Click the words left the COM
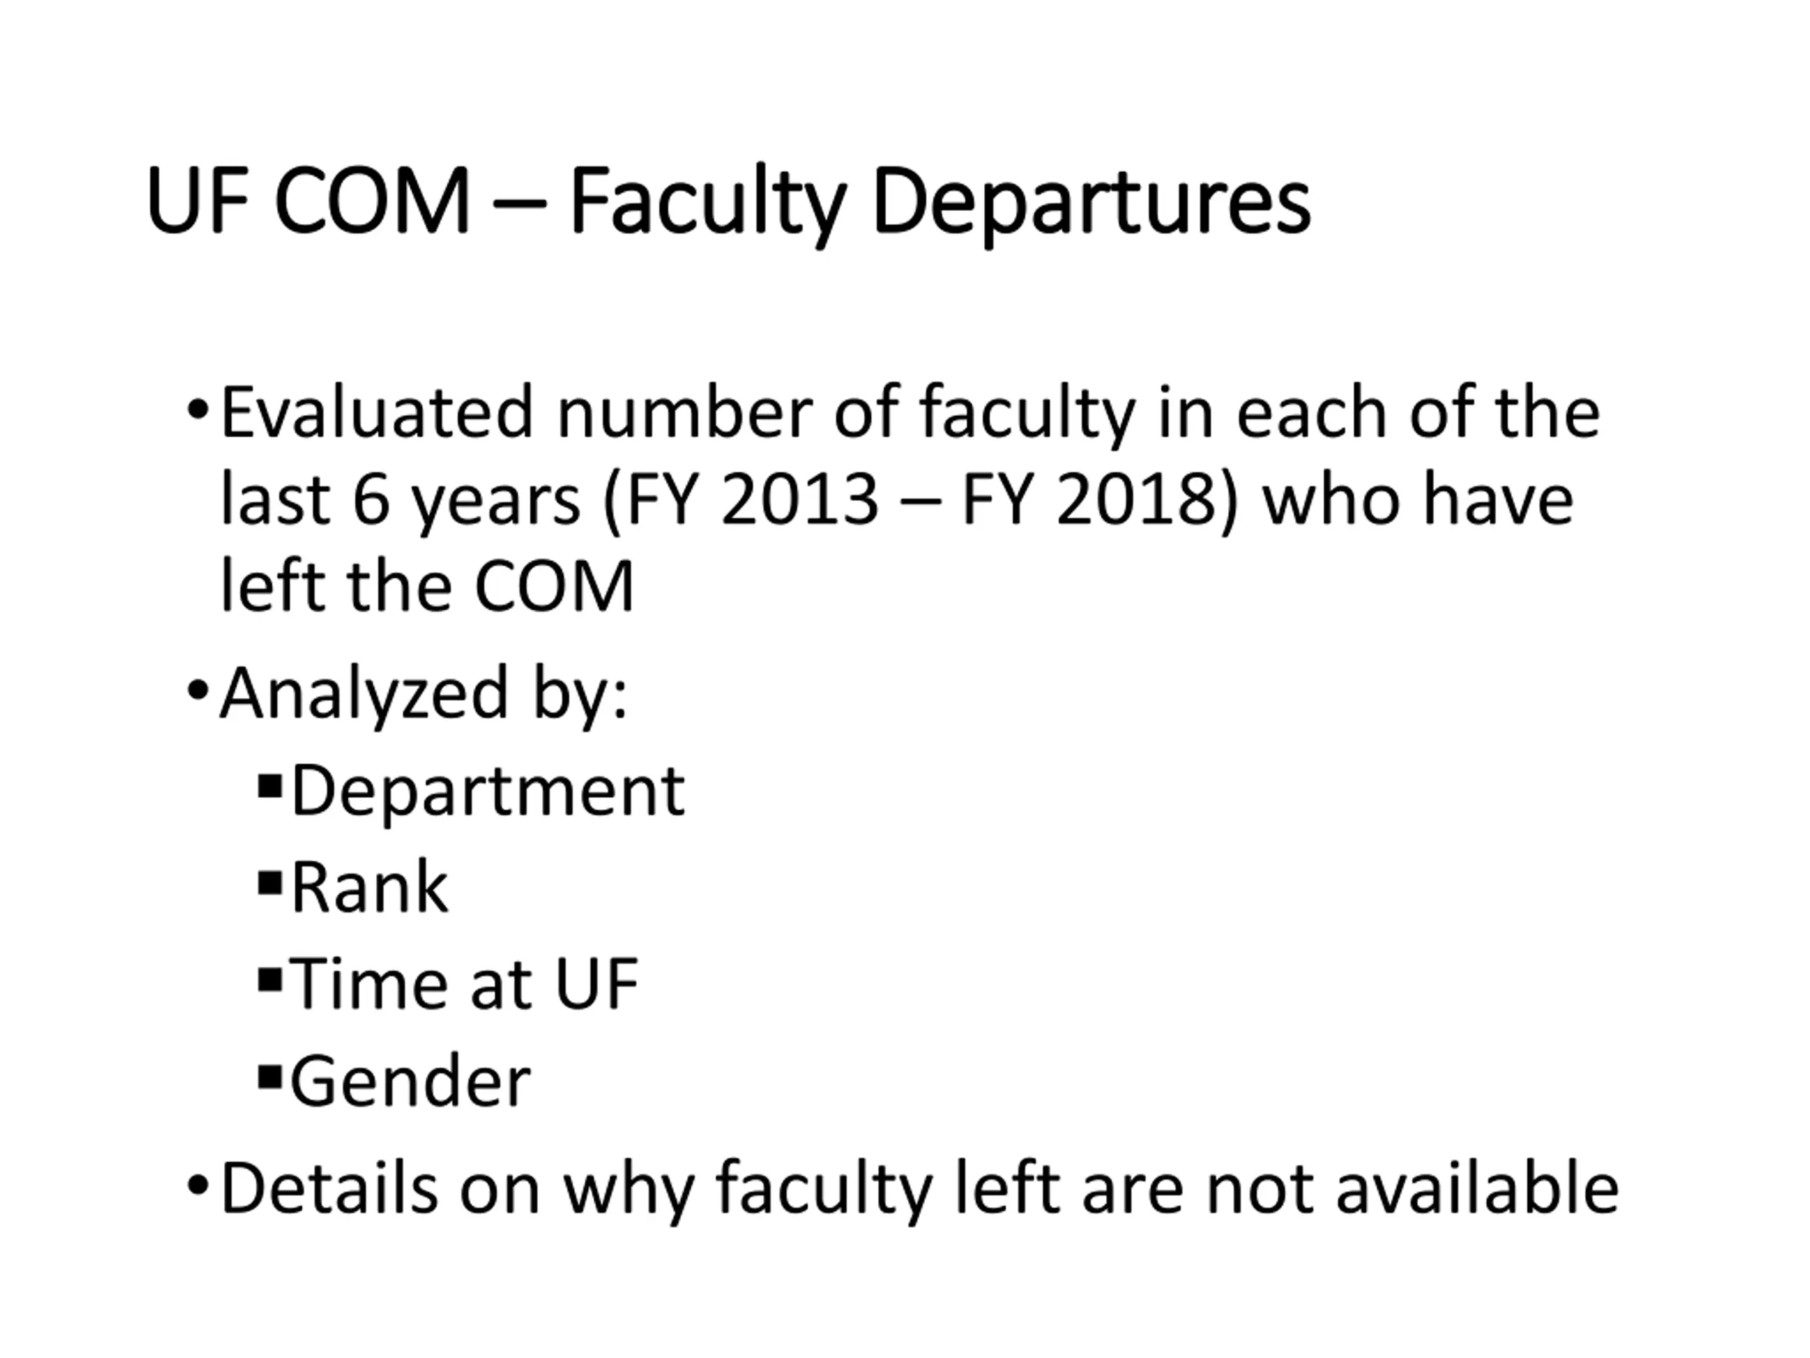 point(427,586)
